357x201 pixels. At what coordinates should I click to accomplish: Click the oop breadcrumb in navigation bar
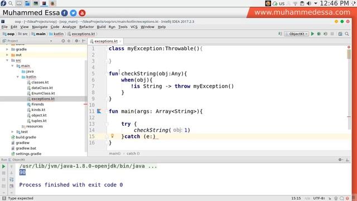click(8, 34)
